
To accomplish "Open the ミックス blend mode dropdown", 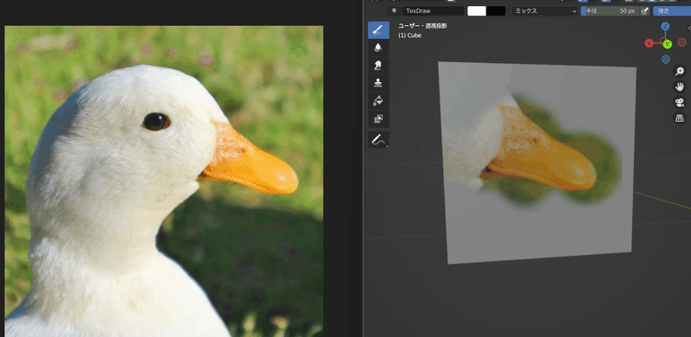I will pos(545,11).
